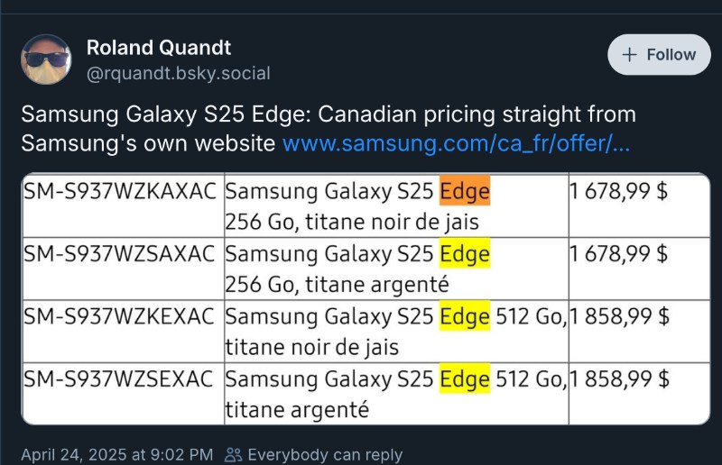This screenshot has width=722, height=465.
Task: Select the Everybody can reply text
Action: [x=325, y=455]
